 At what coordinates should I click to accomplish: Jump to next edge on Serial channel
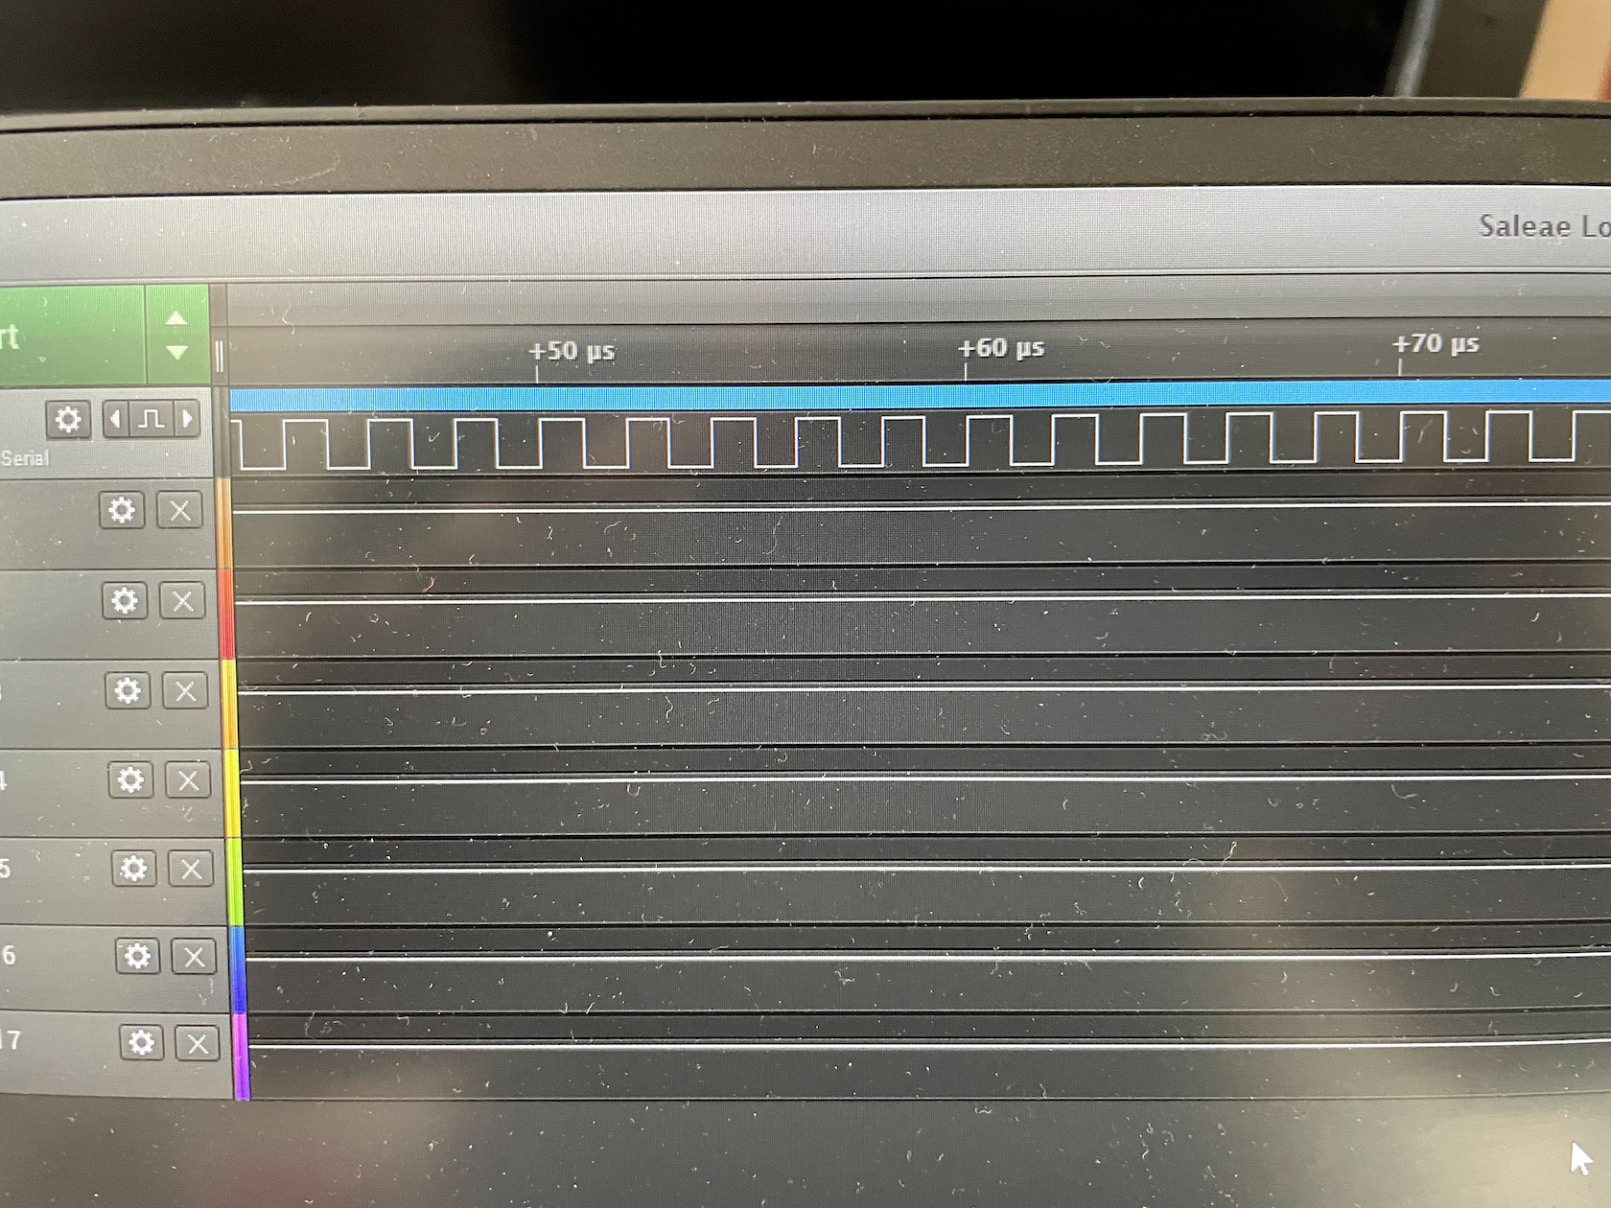pyautogui.click(x=187, y=419)
